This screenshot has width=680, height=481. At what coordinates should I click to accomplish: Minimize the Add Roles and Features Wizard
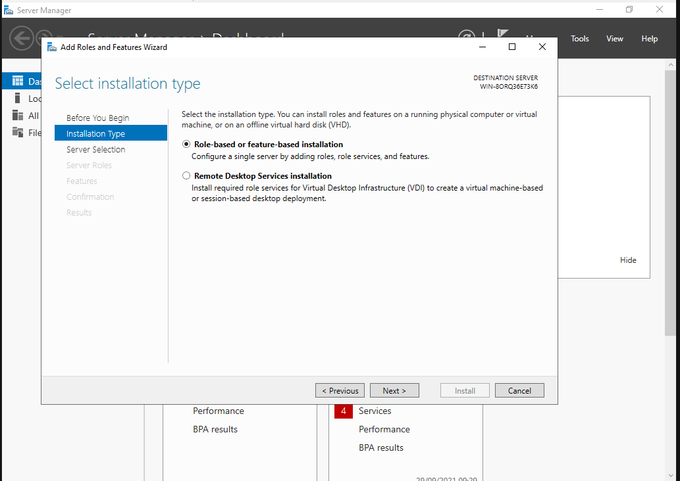483,47
